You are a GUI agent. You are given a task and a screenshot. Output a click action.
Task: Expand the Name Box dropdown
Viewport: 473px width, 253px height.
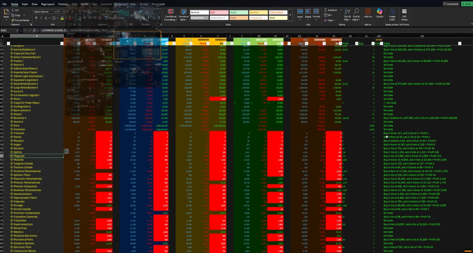pos(17,31)
